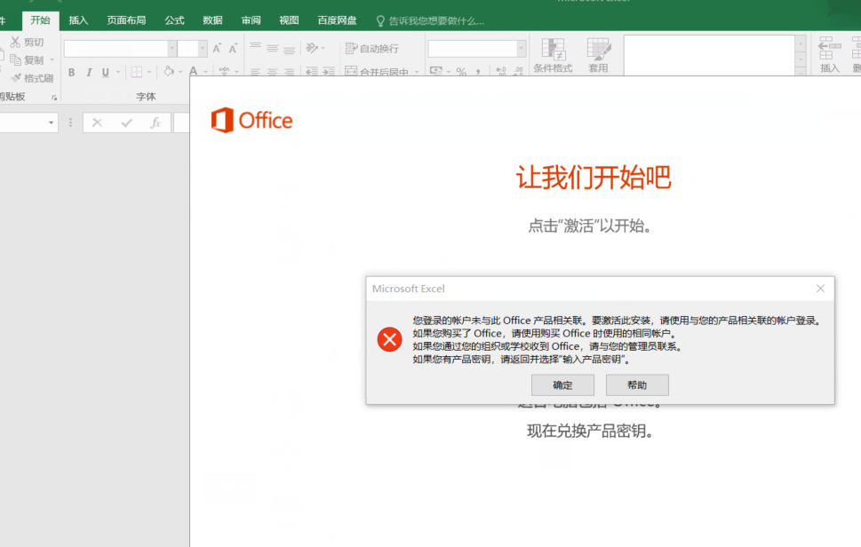861x547 pixels.
Task: Click the red error icon in dialog
Action: (389, 339)
